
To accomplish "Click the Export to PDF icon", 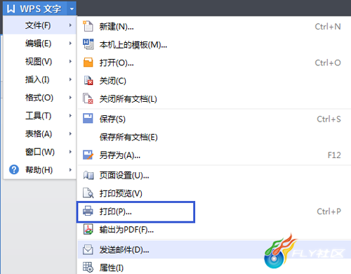I will (88, 229).
